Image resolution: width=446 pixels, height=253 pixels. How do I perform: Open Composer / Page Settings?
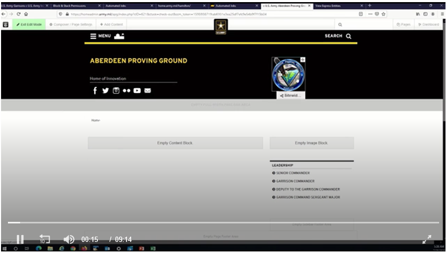click(x=70, y=25)
